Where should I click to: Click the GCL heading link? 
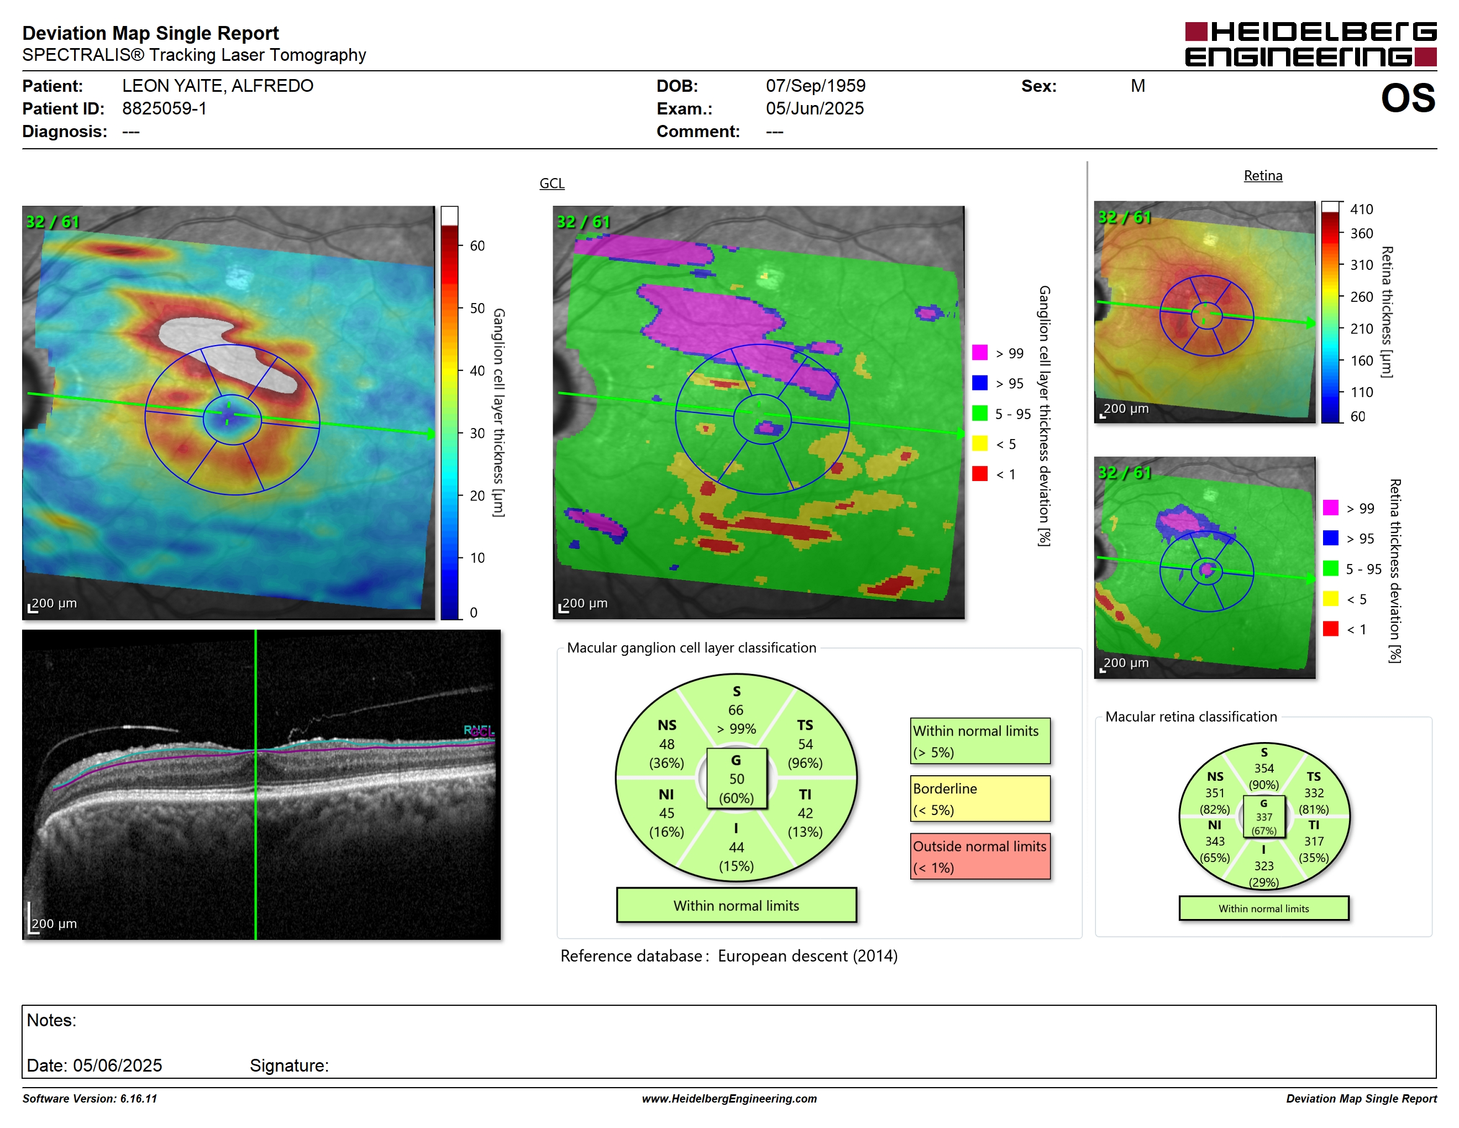point(552,183)
